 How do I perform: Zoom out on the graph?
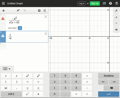pos(116,23)
